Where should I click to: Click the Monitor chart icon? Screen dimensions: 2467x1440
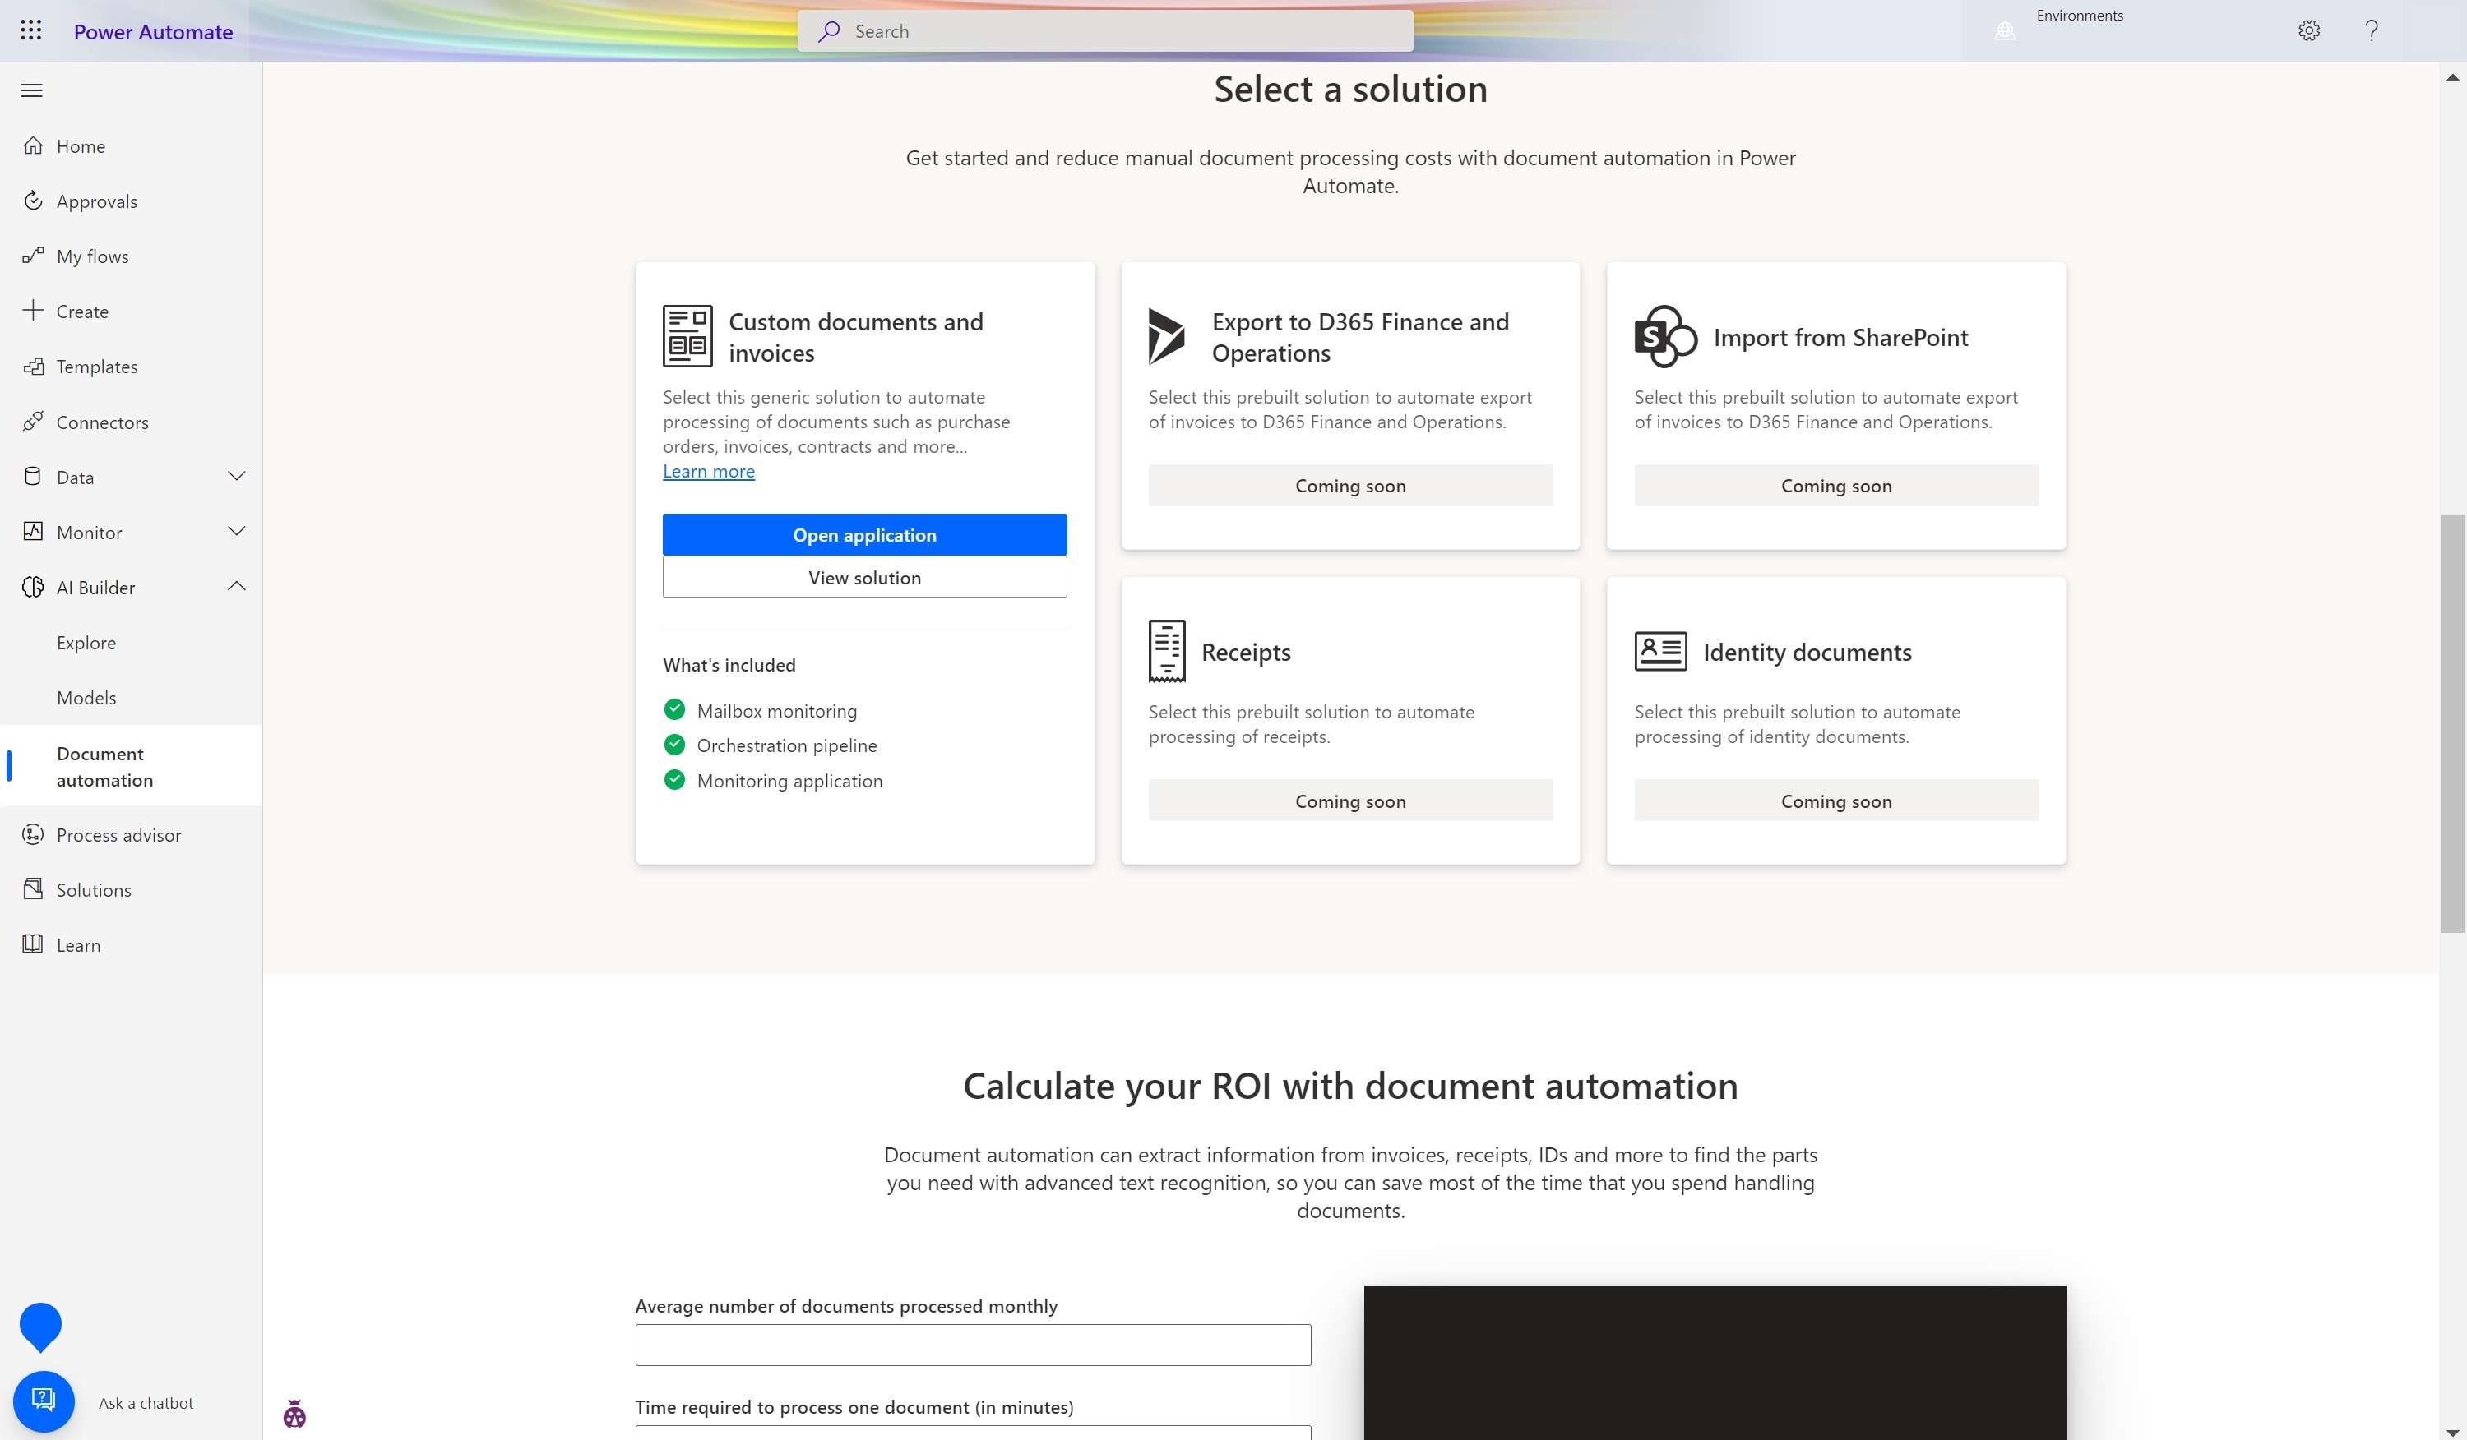(x=33, y=531)
